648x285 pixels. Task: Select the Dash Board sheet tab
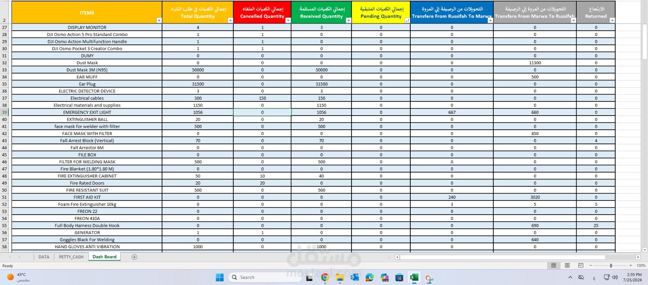click(104, 257)
